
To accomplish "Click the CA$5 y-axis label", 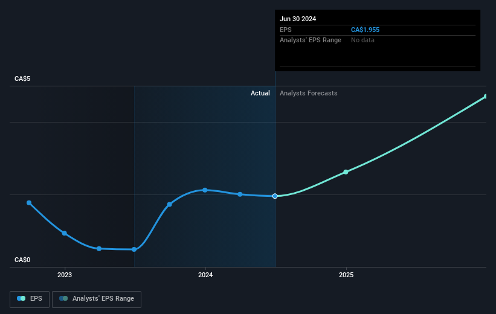I will point(22,78).
